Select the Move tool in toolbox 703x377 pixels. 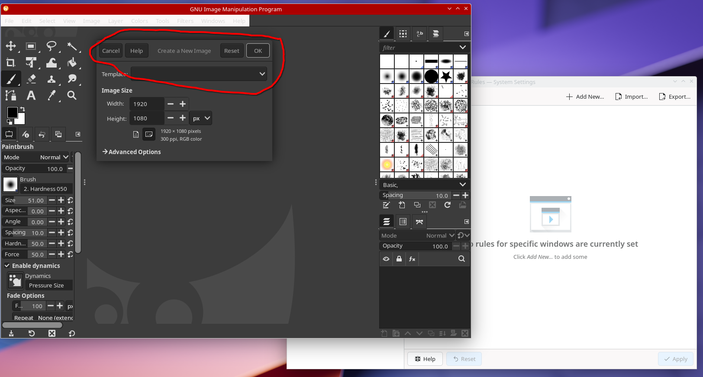pyautogui.click(x=11, y=46)
